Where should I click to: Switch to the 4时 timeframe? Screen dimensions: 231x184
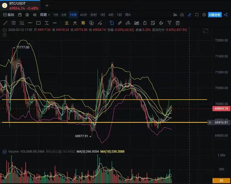(111, 15)
